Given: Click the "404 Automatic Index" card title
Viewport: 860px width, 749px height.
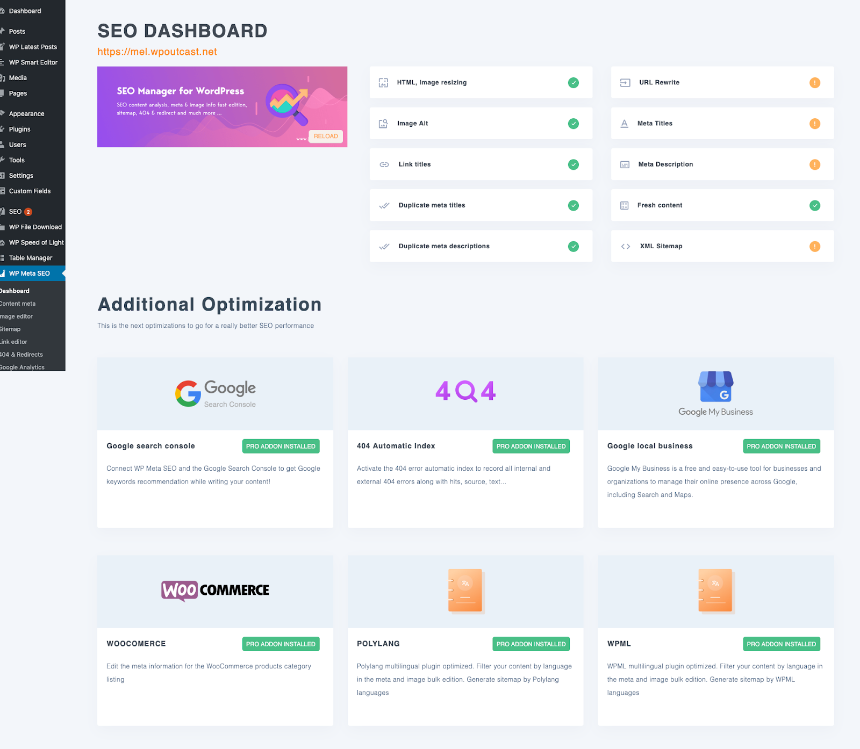Looking at the screenshot, I should point(396,446).
